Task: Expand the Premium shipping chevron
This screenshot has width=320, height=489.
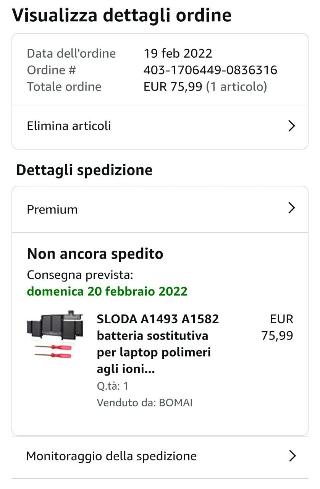Action: coord(291,208)
